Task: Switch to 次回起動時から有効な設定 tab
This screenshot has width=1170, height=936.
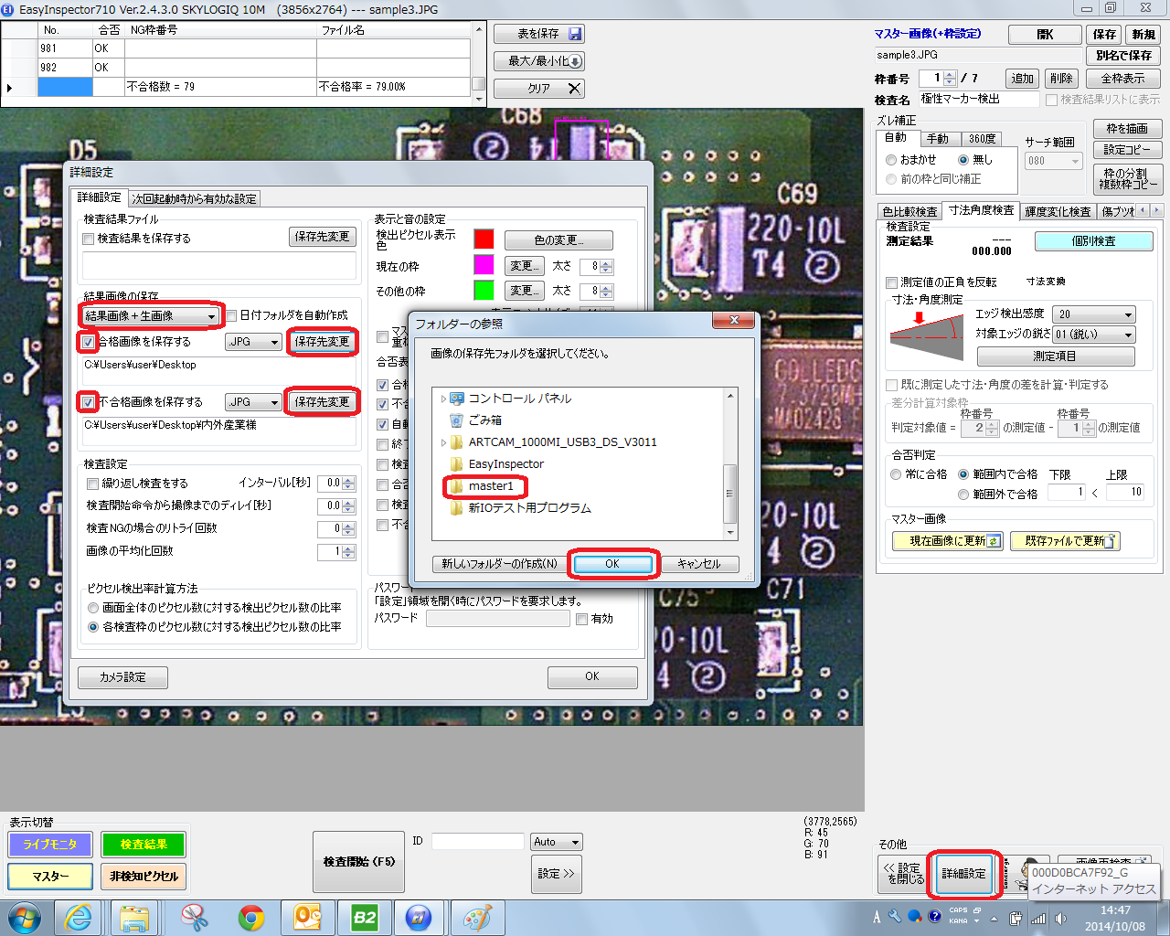Action: [195, 198]
